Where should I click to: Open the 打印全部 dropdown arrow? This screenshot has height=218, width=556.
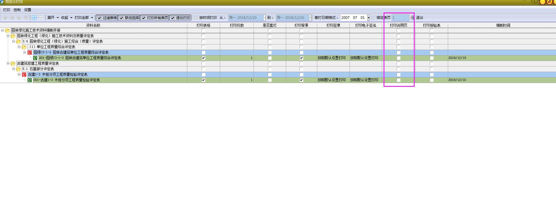(92, 18)
